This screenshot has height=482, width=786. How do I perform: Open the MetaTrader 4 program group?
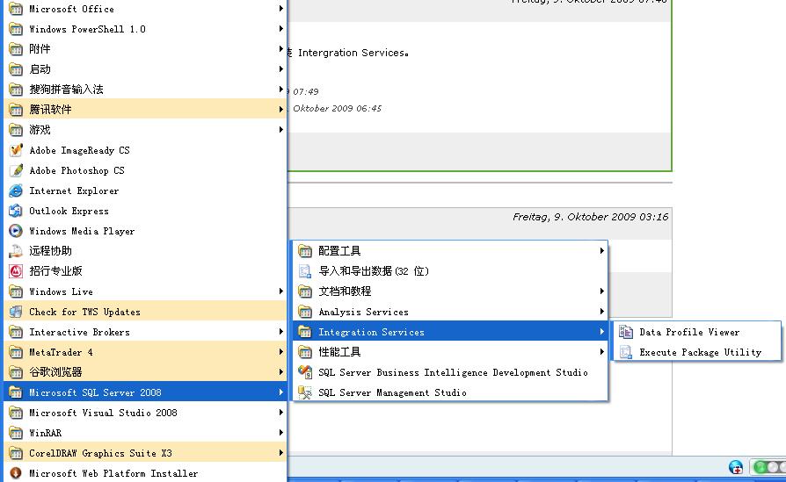61,352
